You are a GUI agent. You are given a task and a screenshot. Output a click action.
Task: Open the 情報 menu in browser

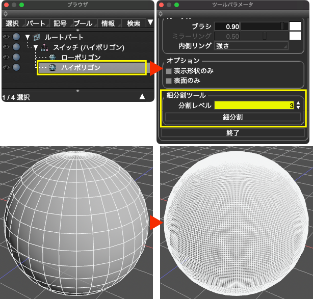[108, 23]
